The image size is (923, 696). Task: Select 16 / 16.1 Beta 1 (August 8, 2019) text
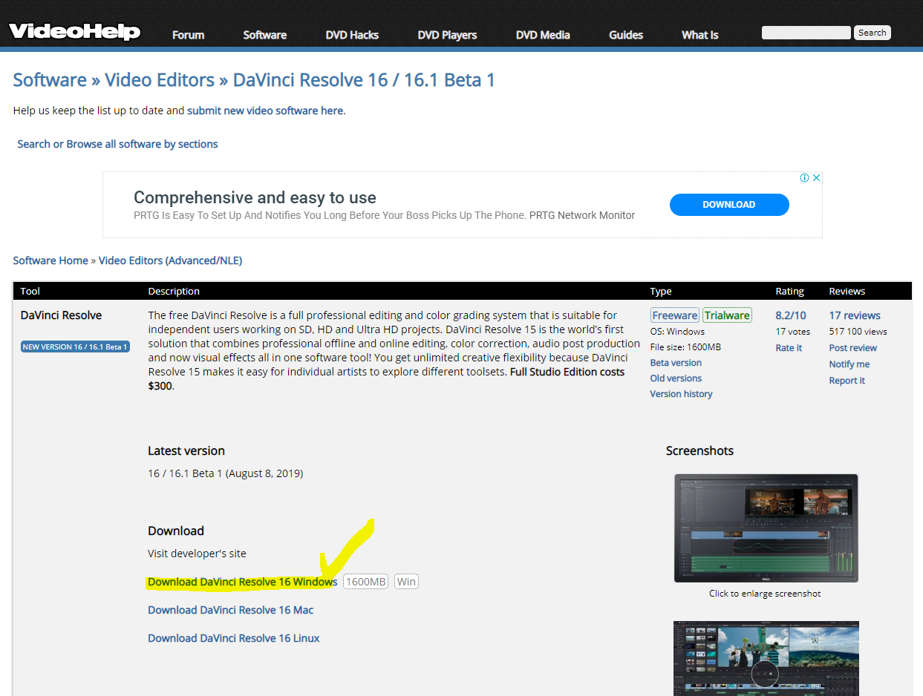226,473
